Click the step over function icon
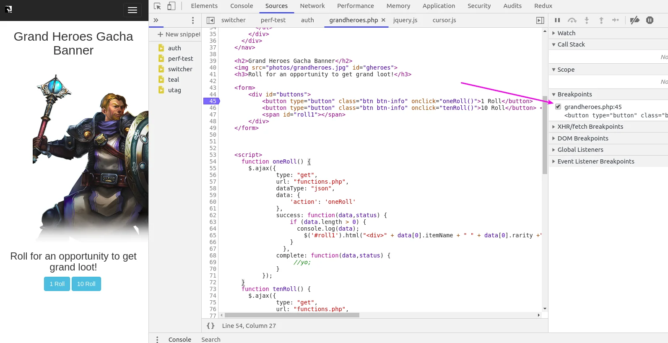The height and width of the screenshot is (343, 668). click(x=572, y=20)
